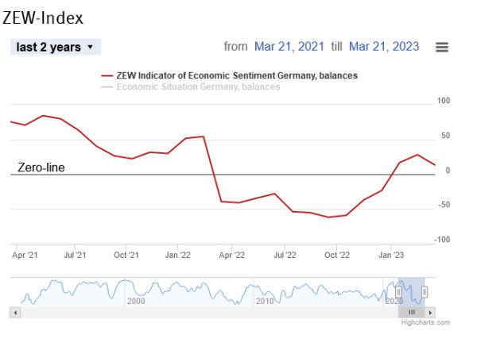This screenshot has height=350, width=477.
Task: Click the 'from' date Mar 21, 2021
Action: pyautogui.click(x=289, y=46)
